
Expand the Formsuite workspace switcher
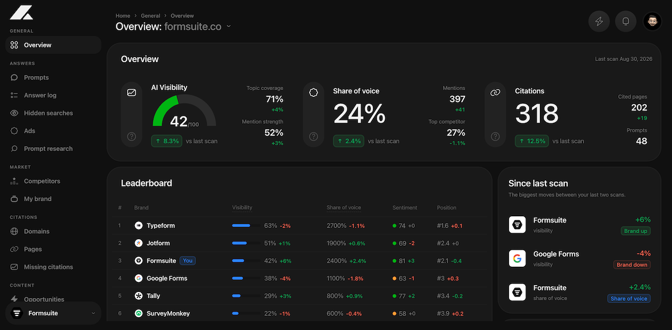tap(53, 313)
